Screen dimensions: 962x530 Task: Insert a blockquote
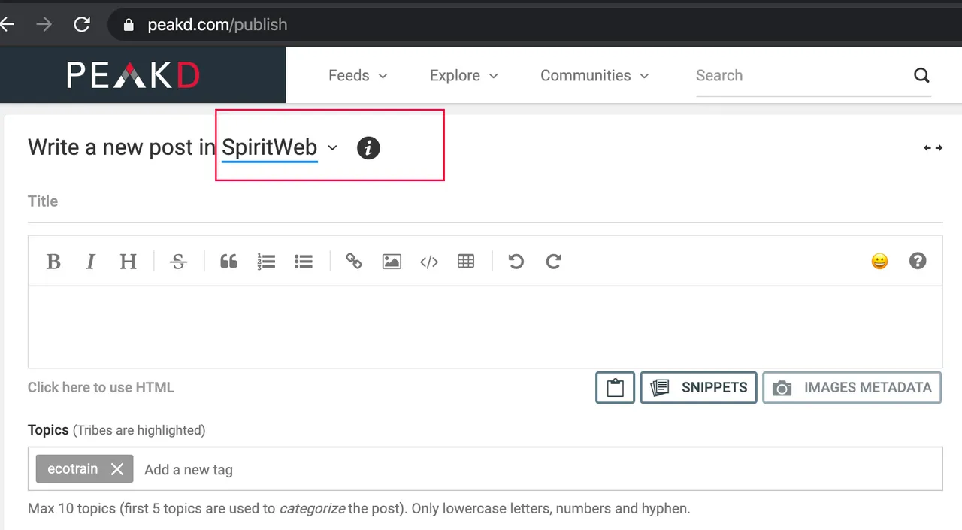tap(228, 262)
